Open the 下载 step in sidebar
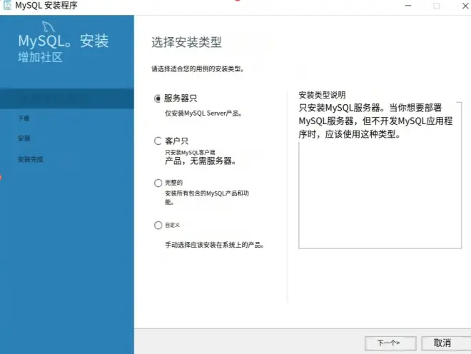The width and height of the screenshot is (471, 354). (x=24, y=118)
